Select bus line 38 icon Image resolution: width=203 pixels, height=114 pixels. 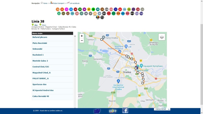(95, 13)
